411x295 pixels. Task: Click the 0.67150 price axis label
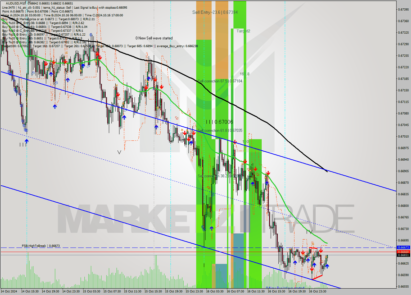pyautogui.click(x=403, y=90)
